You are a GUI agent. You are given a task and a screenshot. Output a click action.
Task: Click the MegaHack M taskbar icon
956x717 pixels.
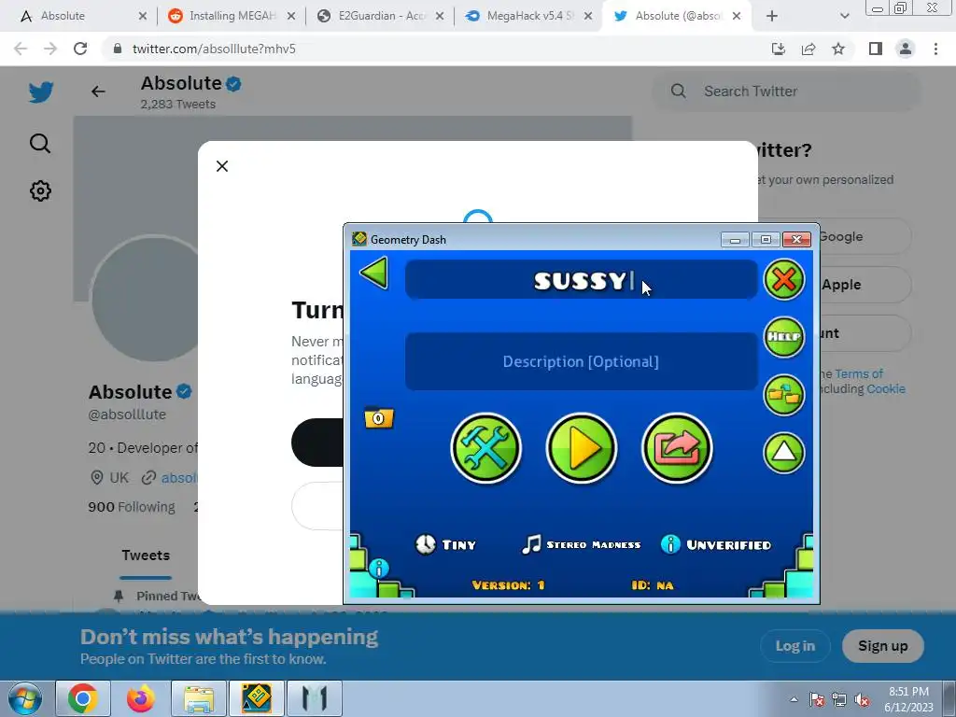[314, 698]
